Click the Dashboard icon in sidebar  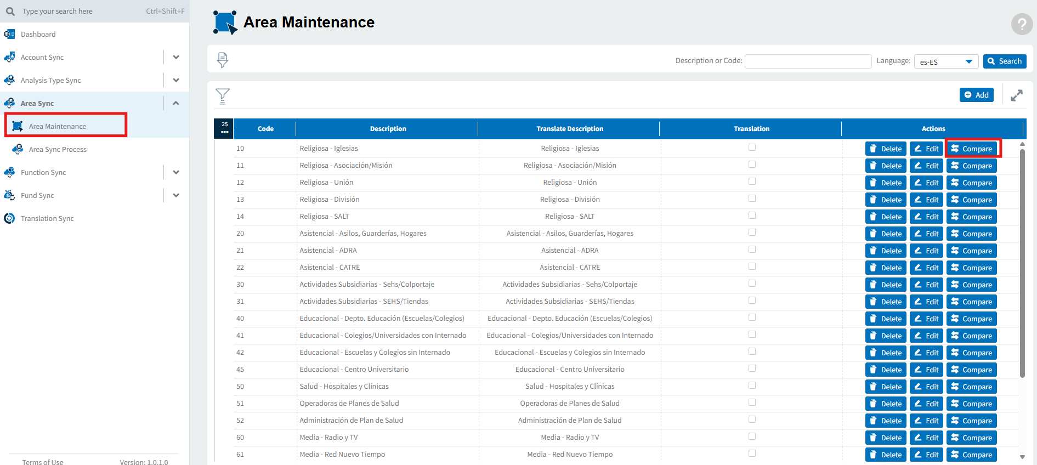(x=9, y=34)
